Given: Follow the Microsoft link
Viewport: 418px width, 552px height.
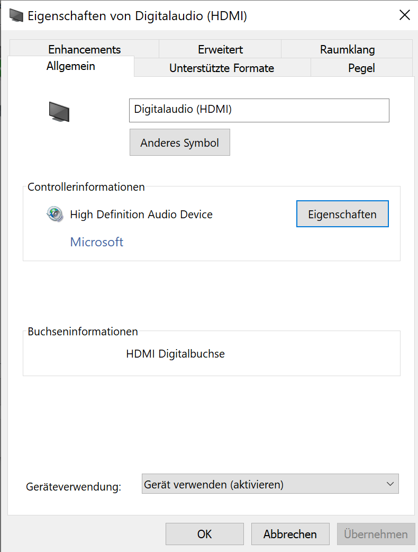Looking at the screenshot, I should pos(97,242).
